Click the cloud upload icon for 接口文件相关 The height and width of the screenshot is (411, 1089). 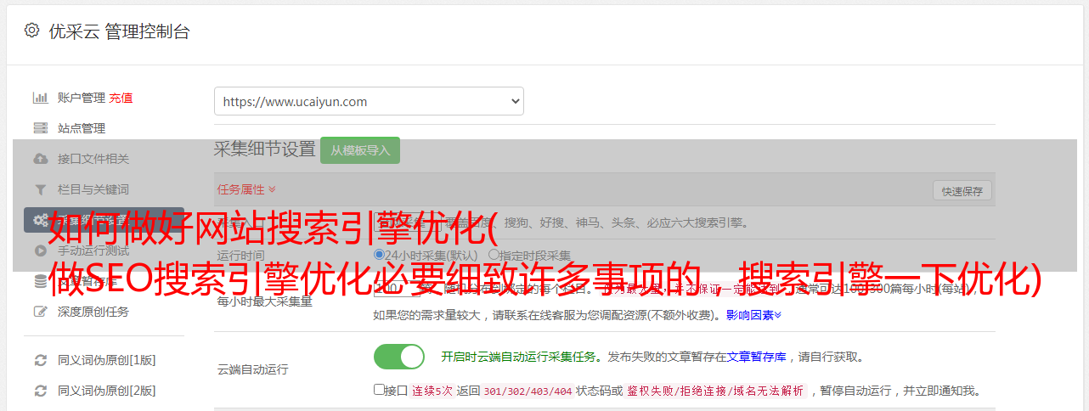coord(40,159)
